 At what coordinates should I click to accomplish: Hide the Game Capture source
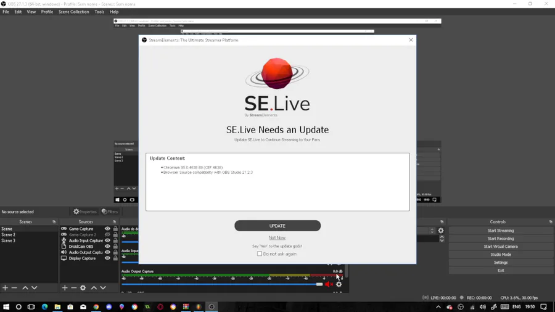[x=107, y=229]
